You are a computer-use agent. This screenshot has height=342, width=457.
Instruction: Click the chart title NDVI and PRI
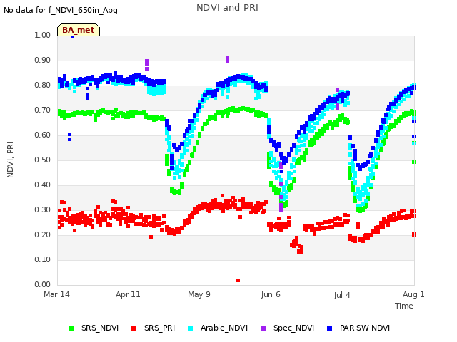click(x=227, y=8)
